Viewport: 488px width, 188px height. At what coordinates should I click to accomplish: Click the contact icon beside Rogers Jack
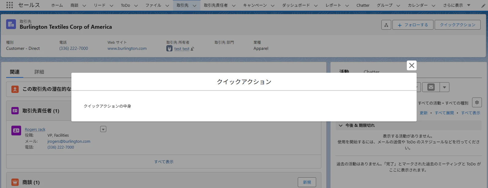16,131
